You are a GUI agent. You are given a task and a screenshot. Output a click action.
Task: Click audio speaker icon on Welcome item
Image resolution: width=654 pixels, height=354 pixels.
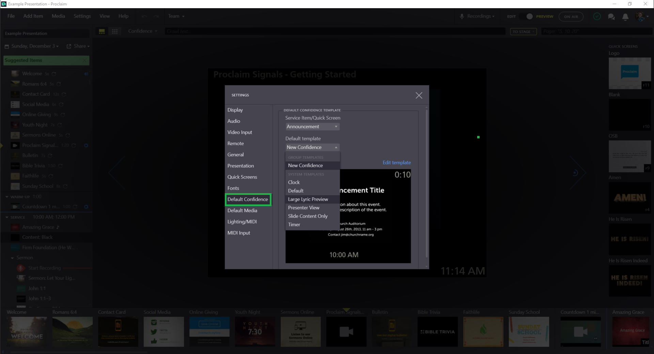86,74
